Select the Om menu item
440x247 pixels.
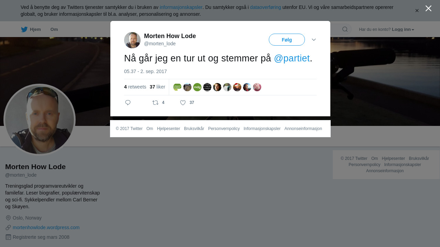tap(54, 30)
